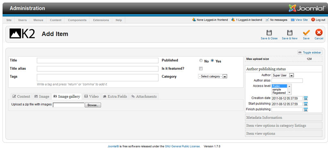Screen dimensions: 328x163
Task: Switch to the Video tab
Action: tap(91, 96)
